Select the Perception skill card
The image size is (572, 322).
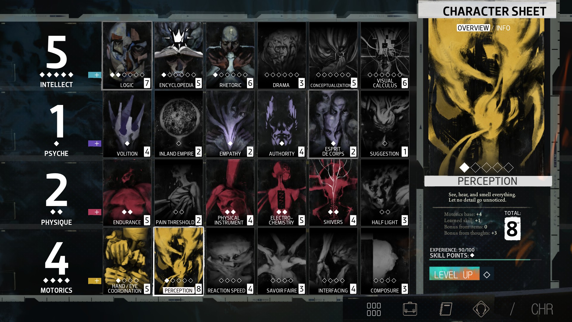click(x=179, y=261)
